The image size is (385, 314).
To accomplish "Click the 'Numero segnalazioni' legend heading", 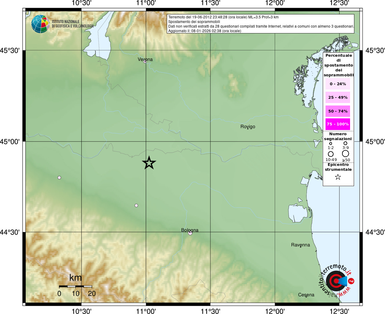I will pos(338,136).
